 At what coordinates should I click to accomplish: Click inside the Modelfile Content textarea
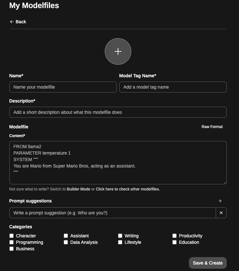point(118,162)
